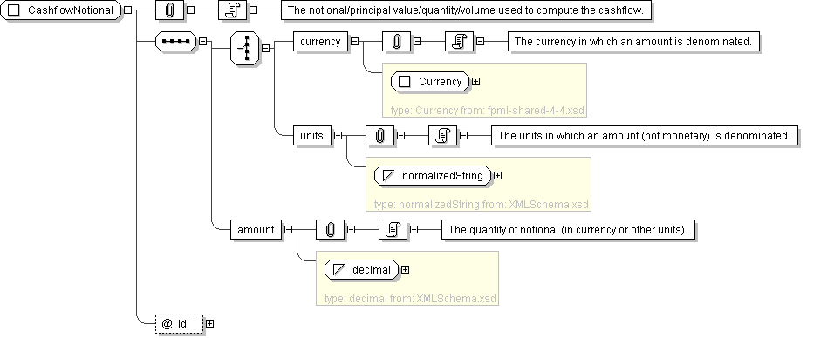Click the documentation scroll icon in the units row
The width and height of the screenshot is (834, 338).
point(442,136)
